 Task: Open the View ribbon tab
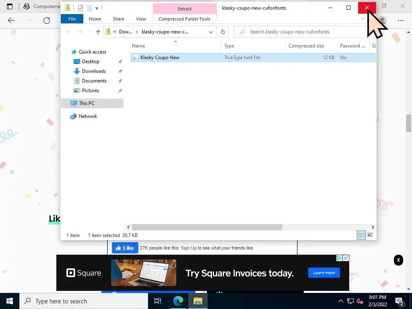coord(141,19)
